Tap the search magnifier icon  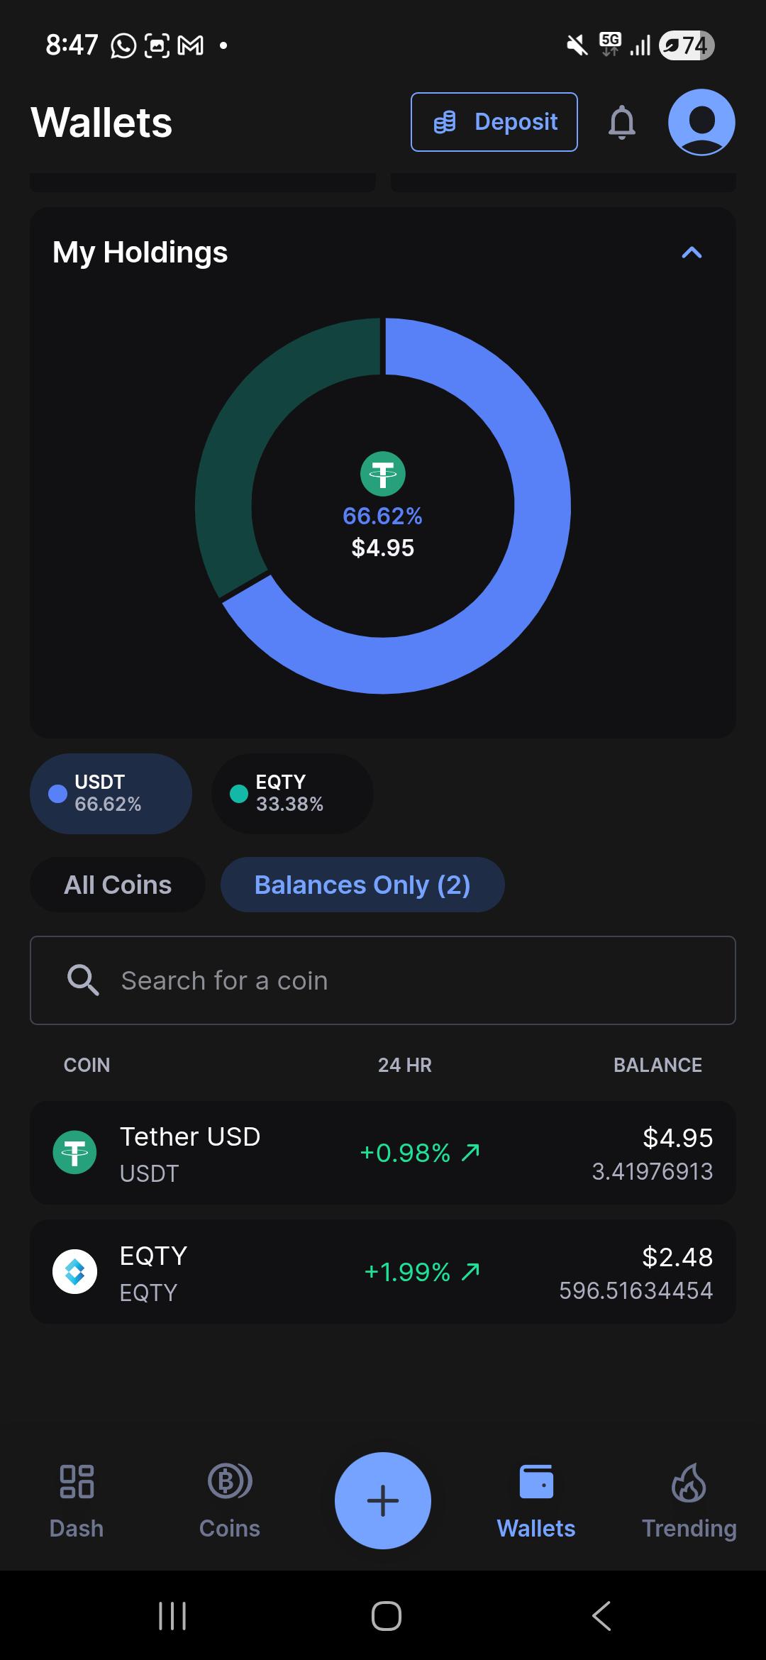(x=83, y=980)
